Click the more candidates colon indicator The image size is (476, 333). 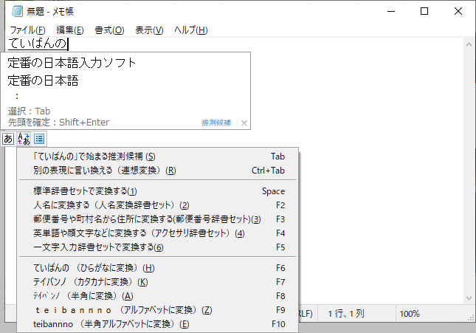17,96
